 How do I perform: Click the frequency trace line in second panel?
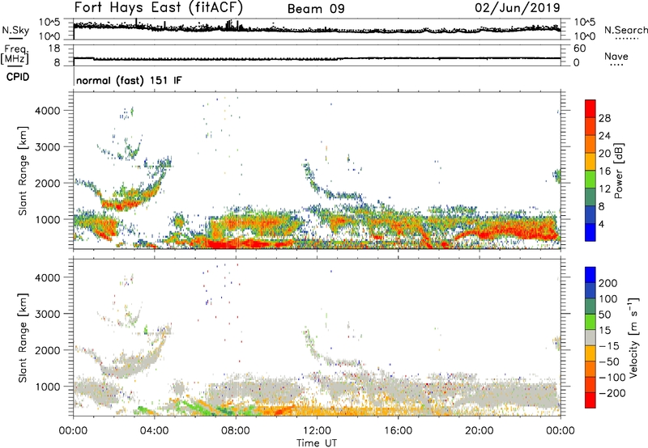pos(317,58)
